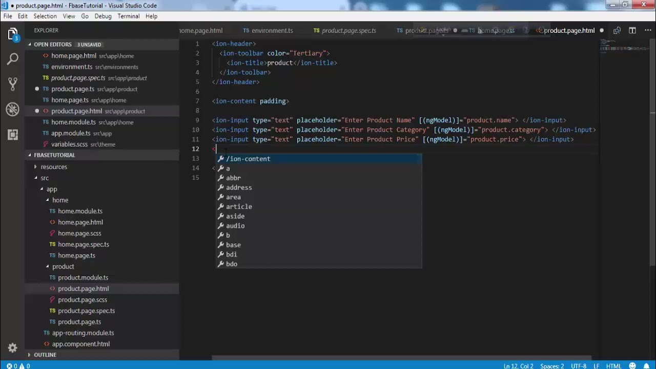The image size is (656, 369).
Task: Open the Explorer view in activity bar
Action: coord(13,34)
